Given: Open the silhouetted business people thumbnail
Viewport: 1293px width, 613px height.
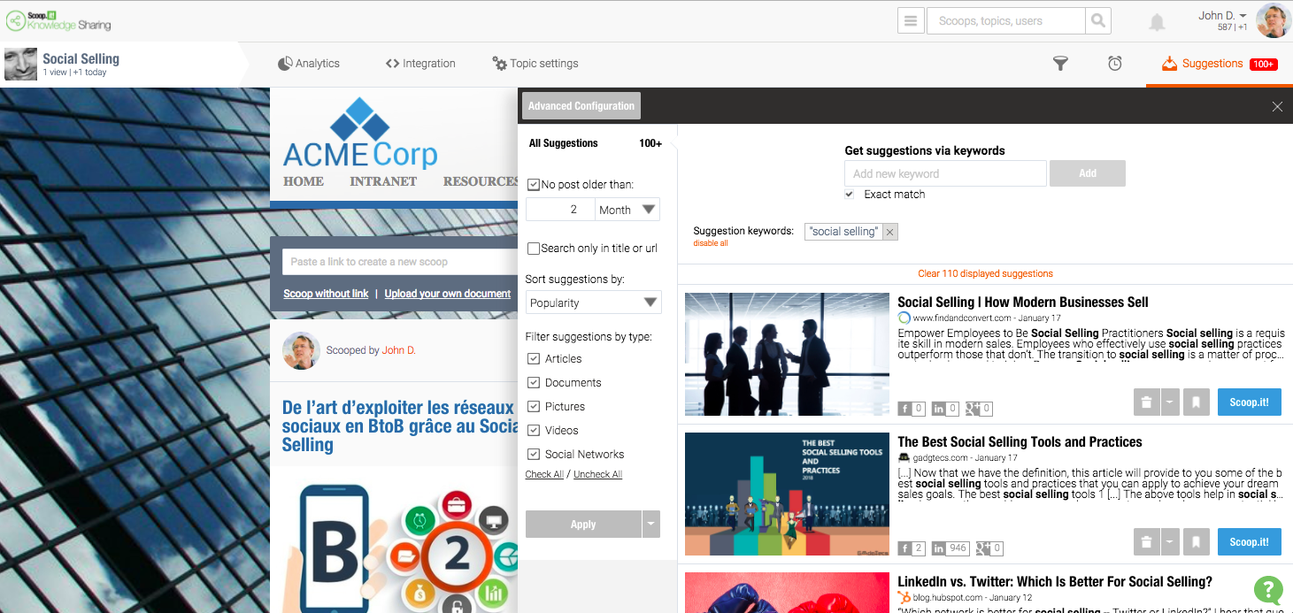Looking at the screenshot, I should tap(787, 354).
